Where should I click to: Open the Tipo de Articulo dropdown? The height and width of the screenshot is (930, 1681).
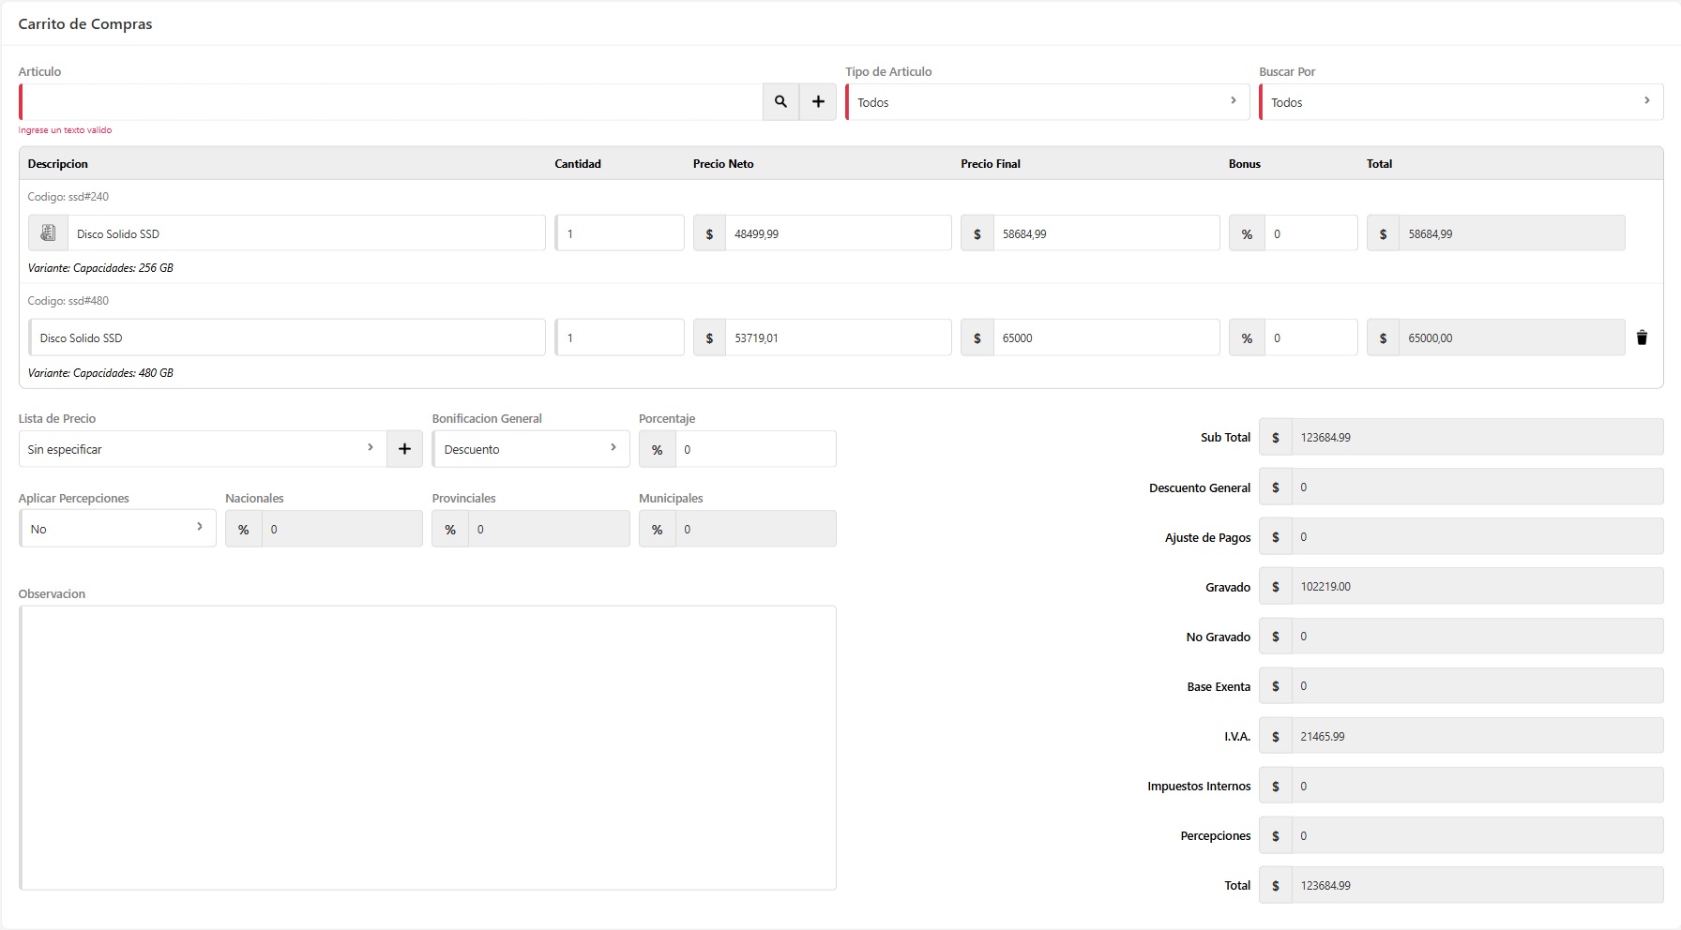click(1047, 102)
